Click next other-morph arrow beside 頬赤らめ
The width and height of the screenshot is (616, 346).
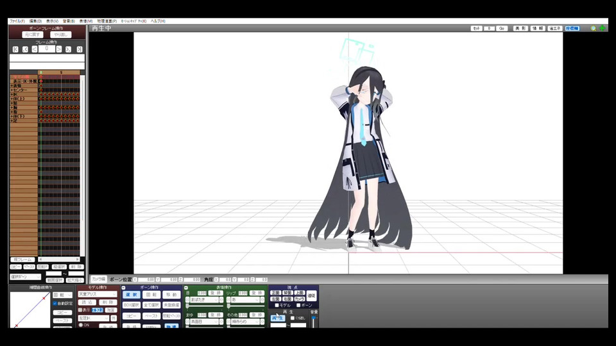tap(262, 322)
